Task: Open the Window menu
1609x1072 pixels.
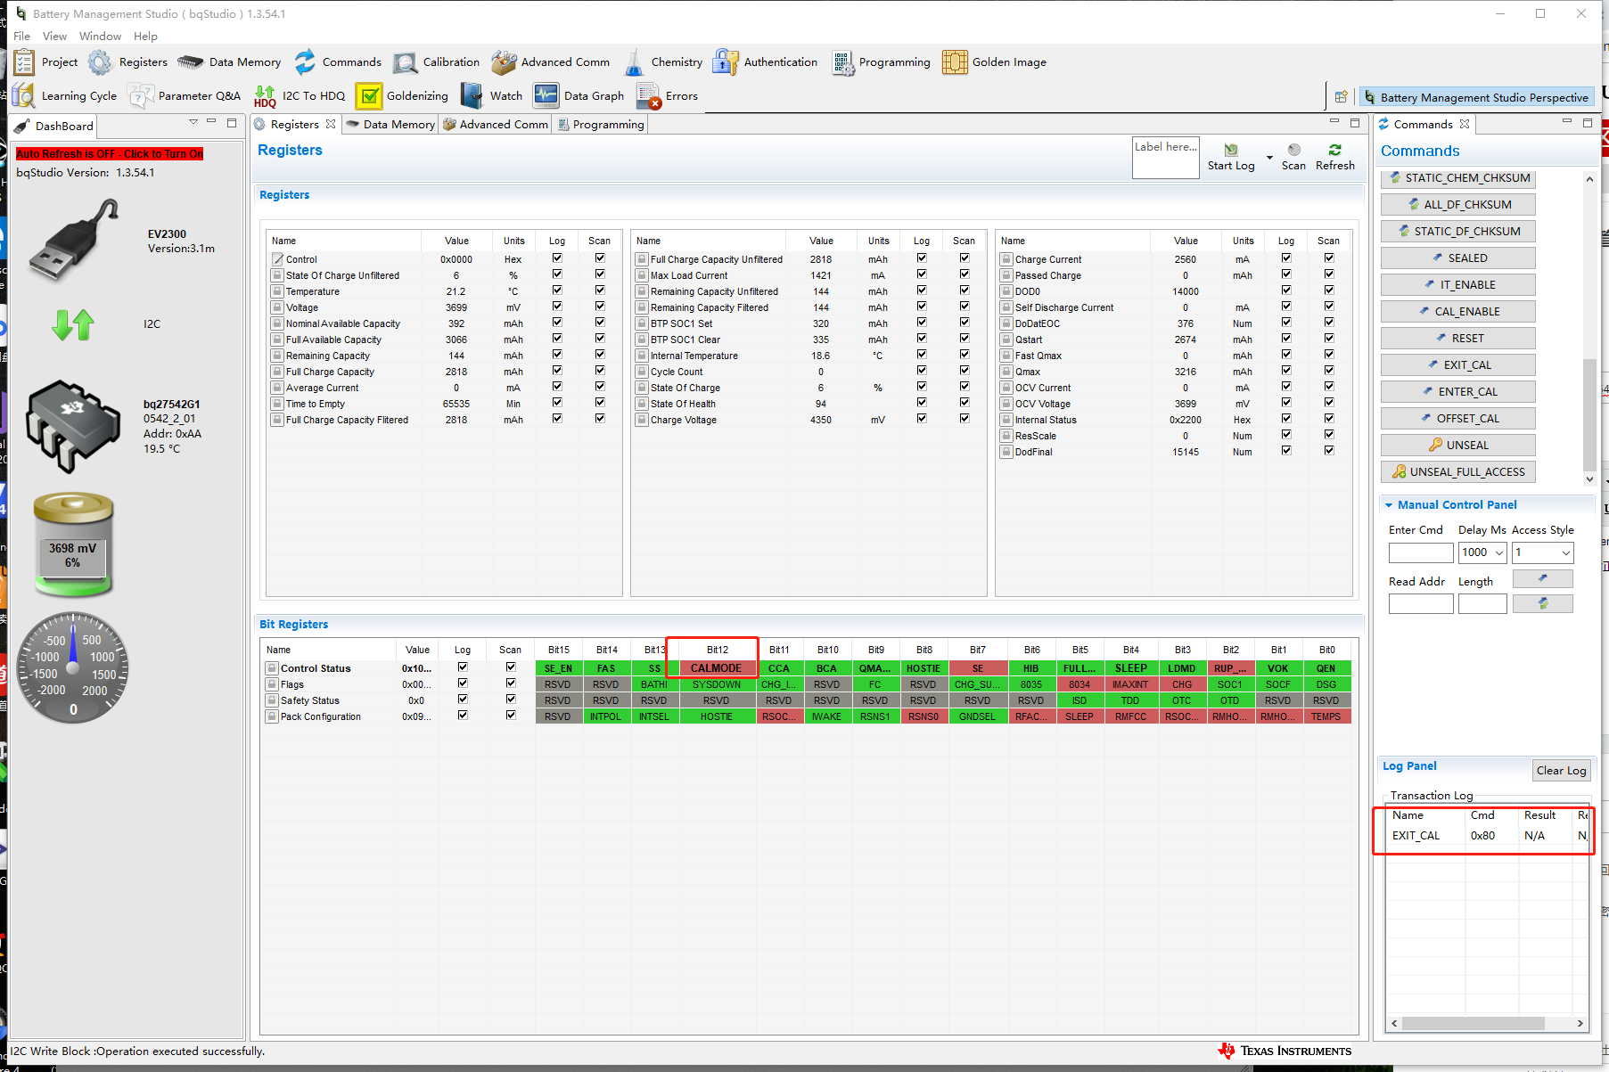Action: click(100, 37)
